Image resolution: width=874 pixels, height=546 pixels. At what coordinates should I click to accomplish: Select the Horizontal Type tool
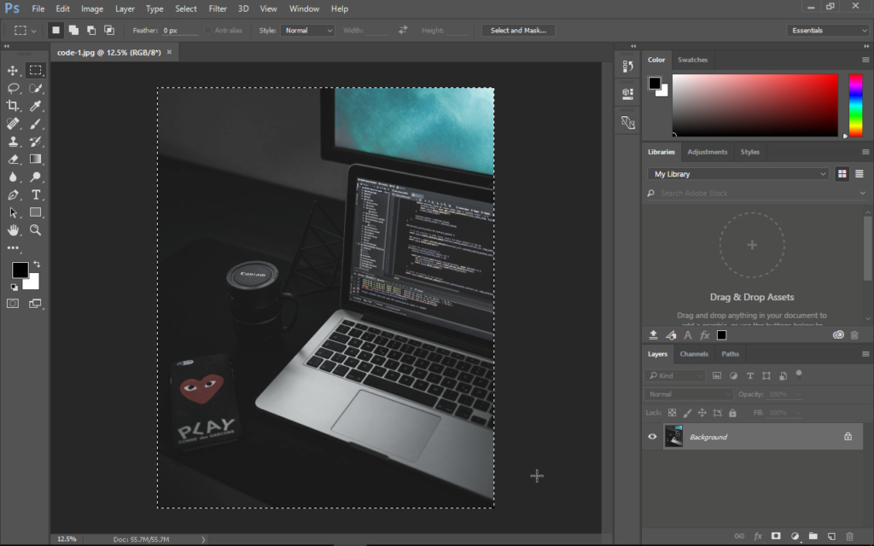[35, 195]
